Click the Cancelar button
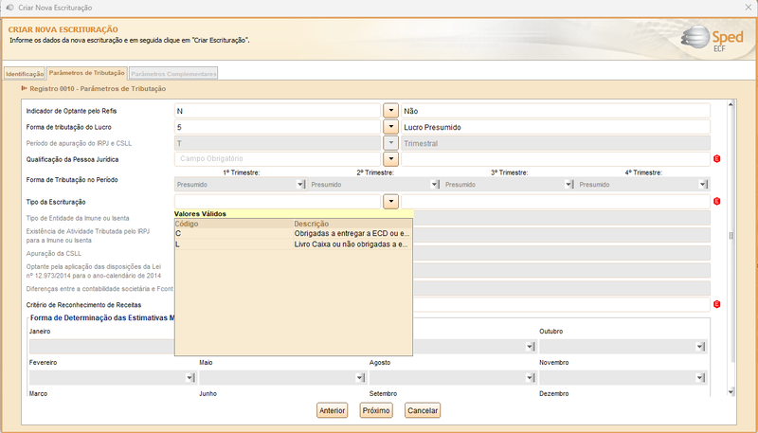758x433 pixels. tap(423, 410)
